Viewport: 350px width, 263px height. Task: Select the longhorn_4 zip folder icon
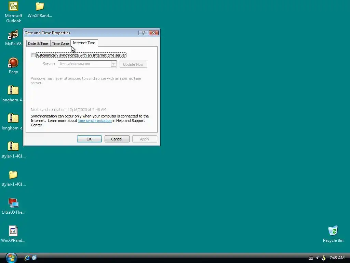13,90
